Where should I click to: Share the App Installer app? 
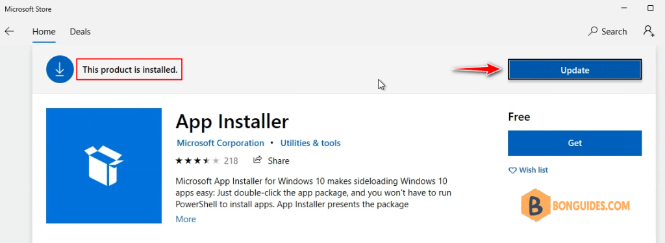coord(271,160)
